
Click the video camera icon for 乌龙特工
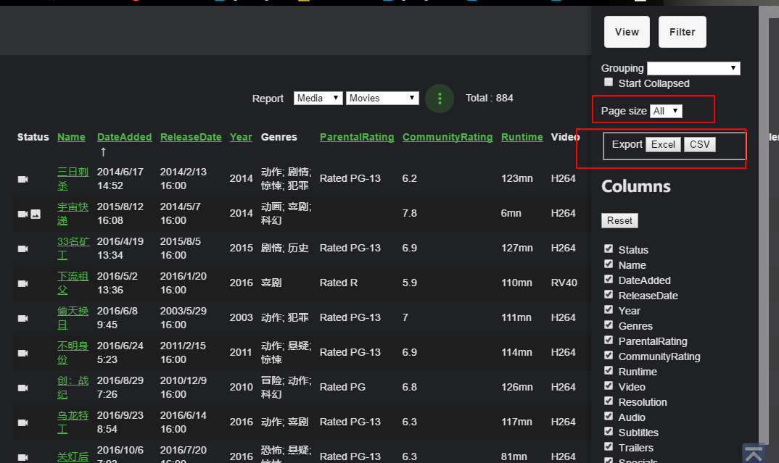(22, 422)
